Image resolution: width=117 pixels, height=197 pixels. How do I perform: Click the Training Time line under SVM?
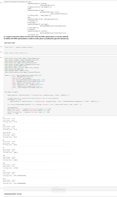11,168
